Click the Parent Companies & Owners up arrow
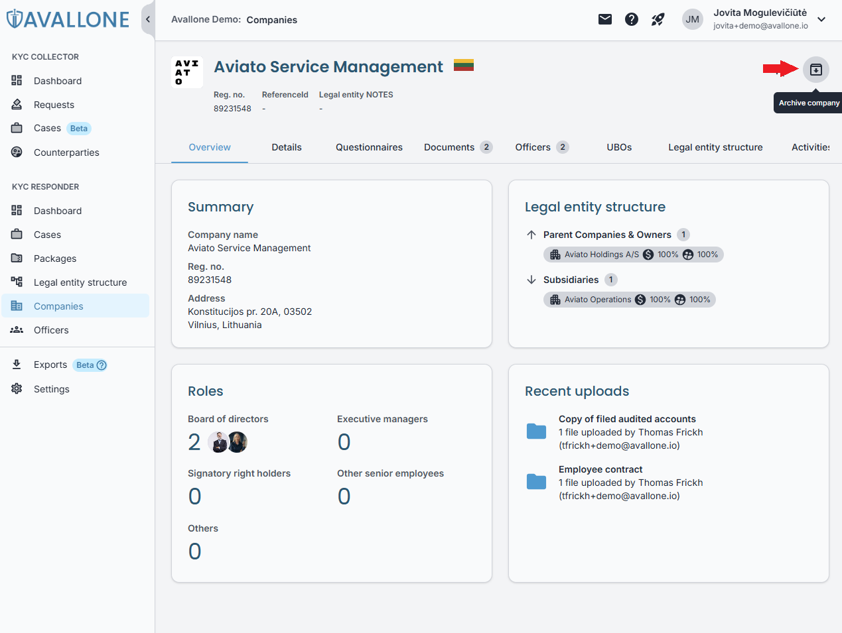The height and width of the screenshot is (633, 842). point(531,235)
